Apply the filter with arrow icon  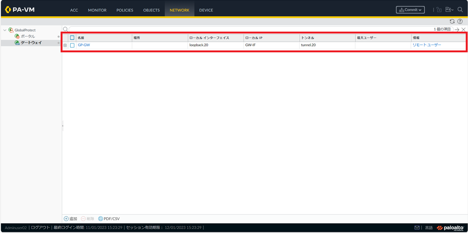click(x=457, y=29)
